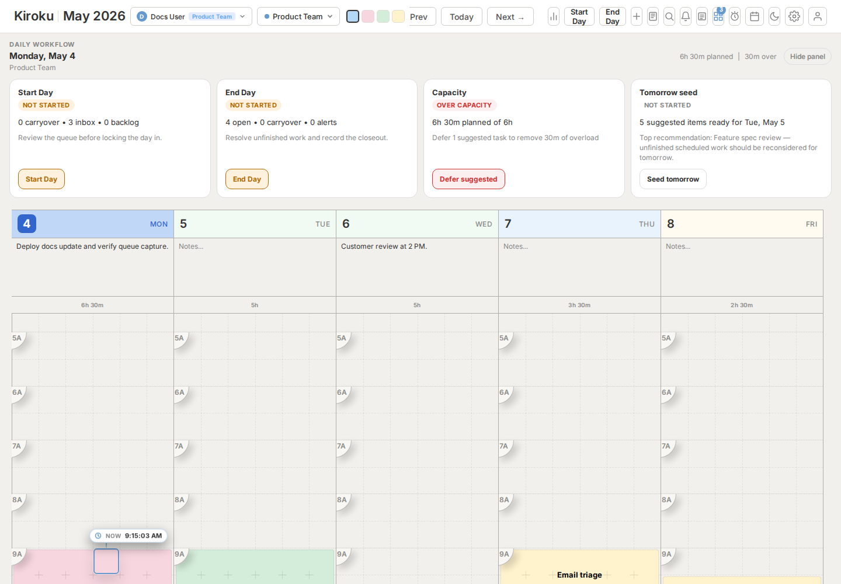Open the document page icon beside the plus

(x=653, y=16)
